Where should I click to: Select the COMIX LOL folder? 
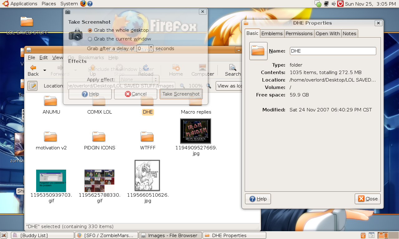pyautogui.click(x=99, y=105)
